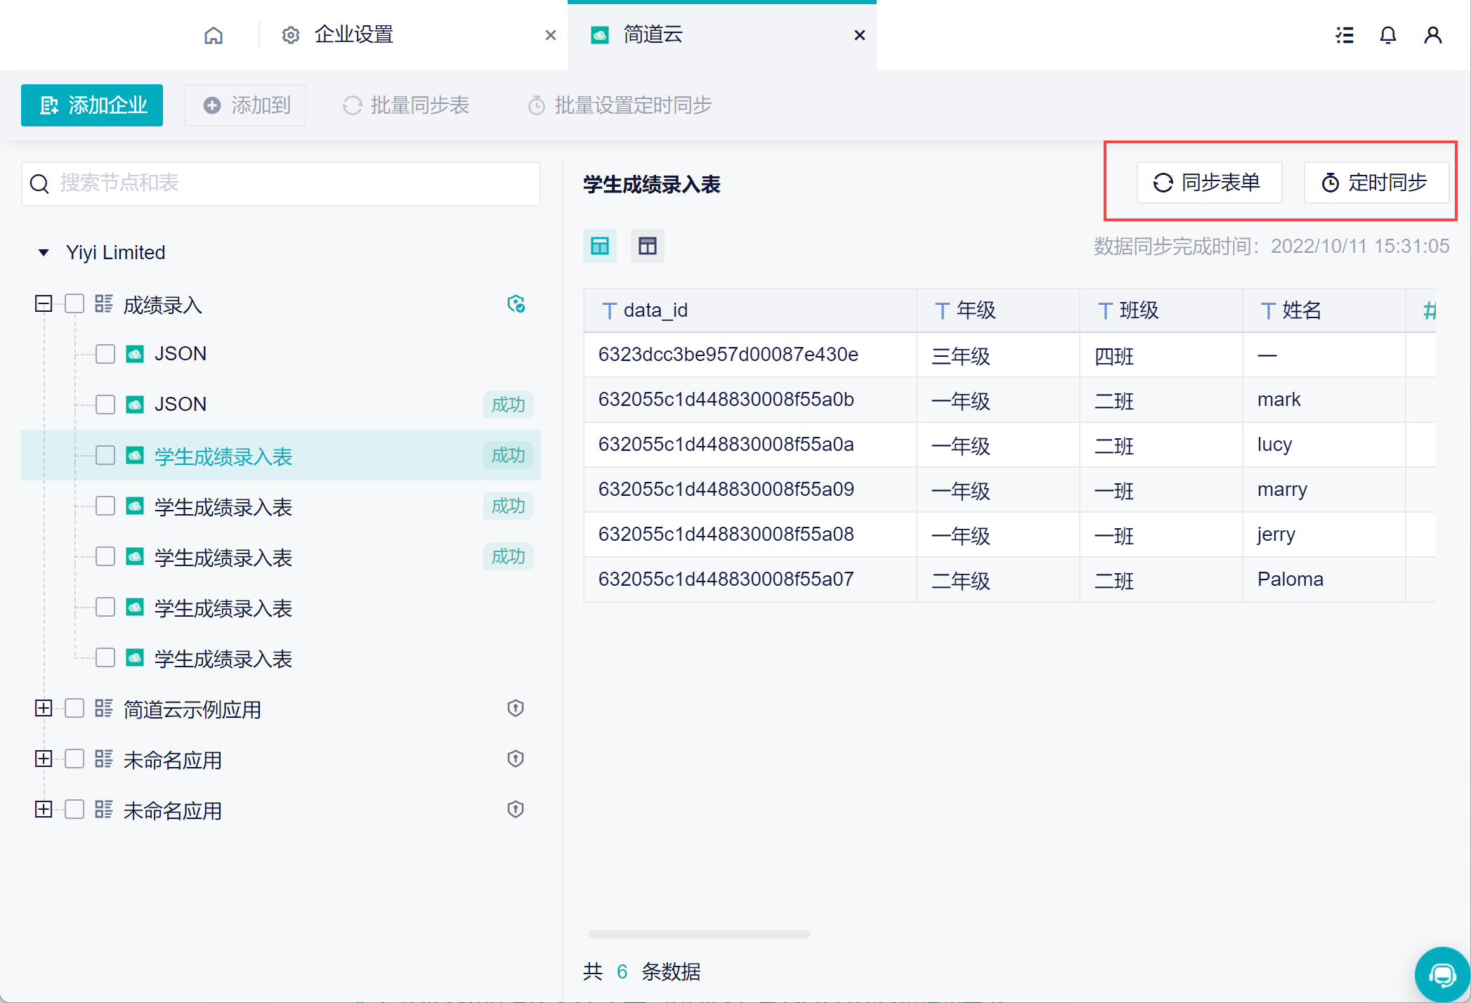This screenshot has width=1471, height=1003.
Task: Click the horizontal scrollbar under the table
Action: 698,934
